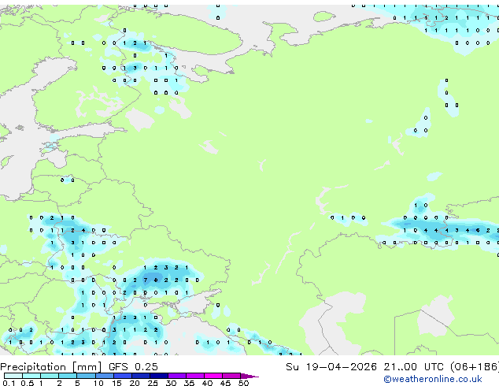Click the legend label '25'
The width and height of the screenshot is (499, 386).
point(153,383)
